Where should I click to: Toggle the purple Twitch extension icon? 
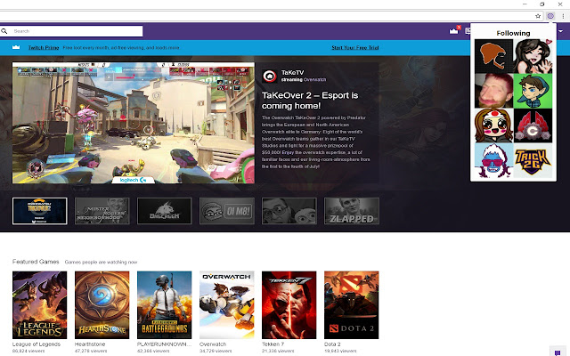pos(550,16)
